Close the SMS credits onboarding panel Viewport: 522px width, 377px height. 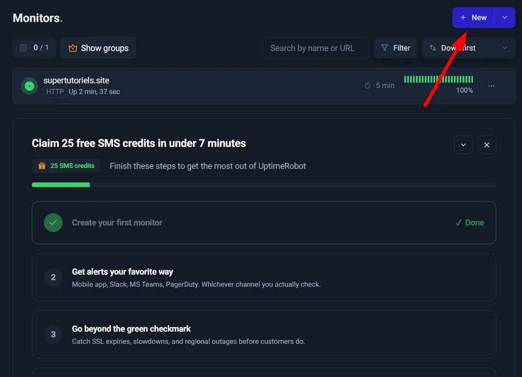point(486,145)
